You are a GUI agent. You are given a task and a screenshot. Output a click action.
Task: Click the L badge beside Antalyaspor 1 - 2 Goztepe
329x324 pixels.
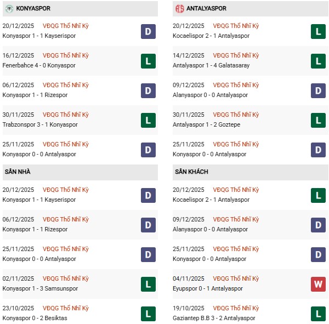(x=318, y=120)
